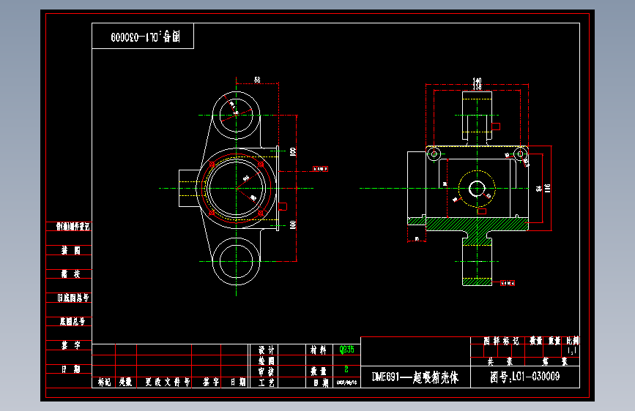
Task: Click the '比例' header cell
Action: click(x=573, y=341)
